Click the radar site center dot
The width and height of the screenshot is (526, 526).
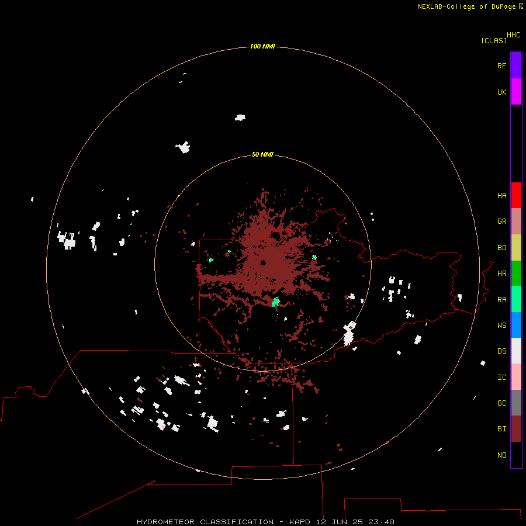click(264, 263)
